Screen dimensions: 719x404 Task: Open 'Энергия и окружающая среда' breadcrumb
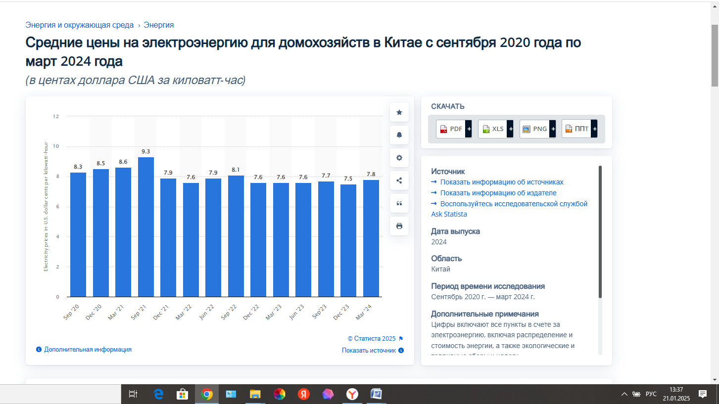(x=80, y=25)
